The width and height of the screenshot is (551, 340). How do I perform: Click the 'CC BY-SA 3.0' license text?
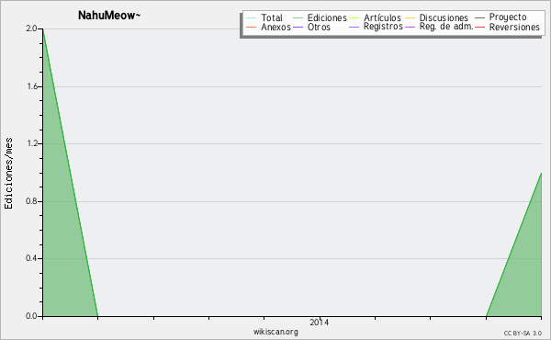(523, 333)
